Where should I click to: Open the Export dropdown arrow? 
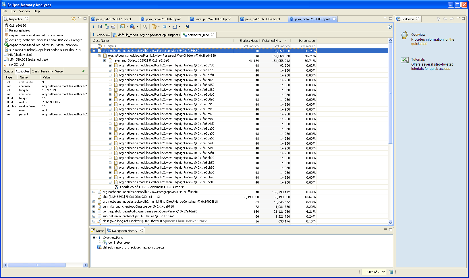pos(180,27)
